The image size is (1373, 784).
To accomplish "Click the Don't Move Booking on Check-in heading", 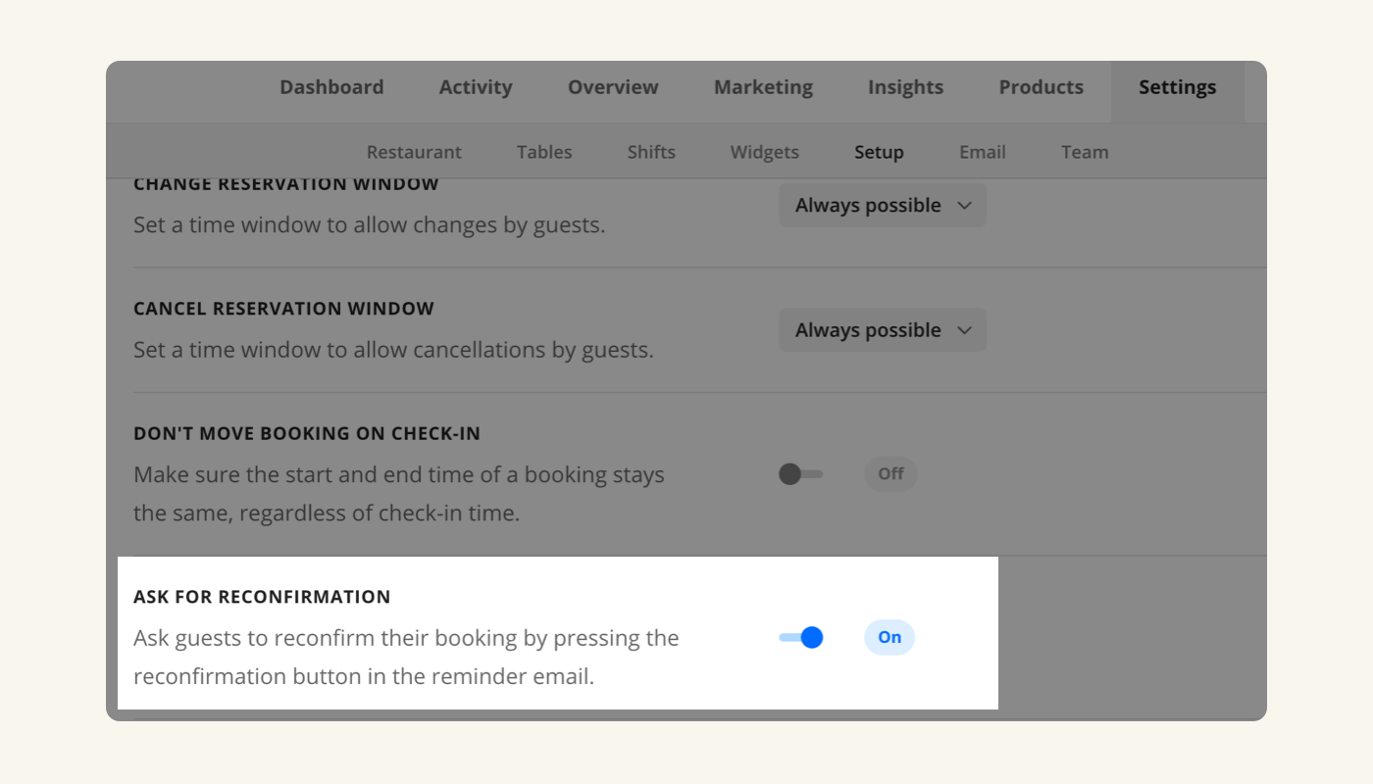I will pos(307,433).
